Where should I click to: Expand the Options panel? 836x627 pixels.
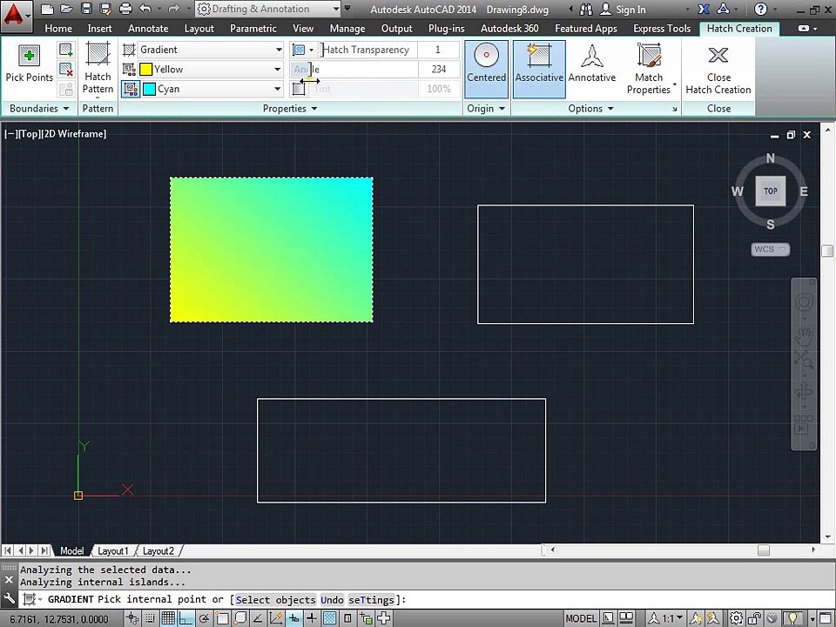(590, 108)
